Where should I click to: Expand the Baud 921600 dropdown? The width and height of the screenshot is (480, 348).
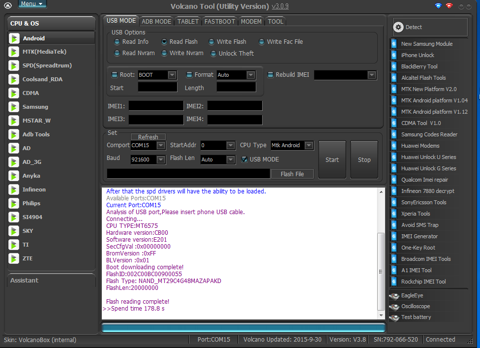(160, 159)
